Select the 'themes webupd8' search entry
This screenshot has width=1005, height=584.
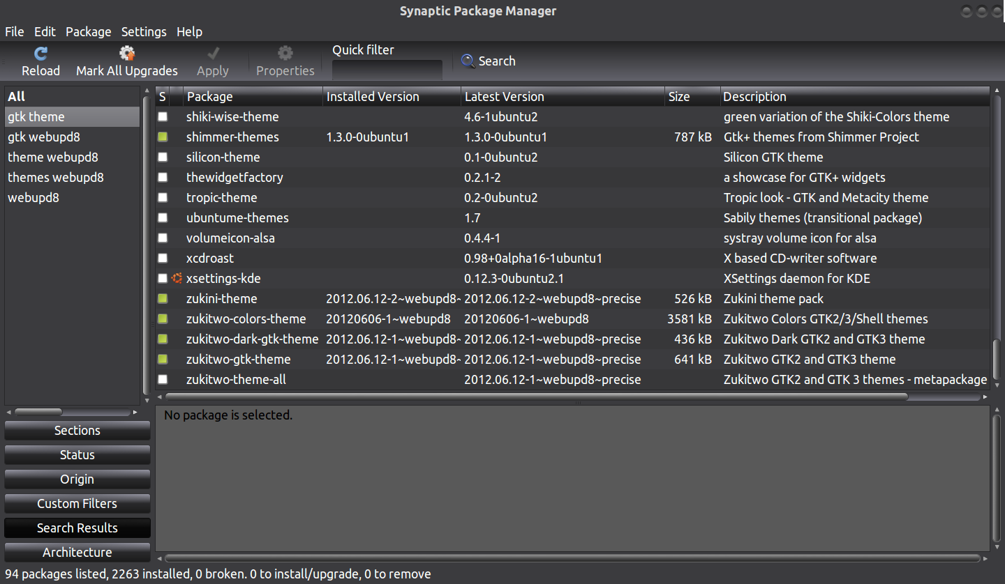coord(73,177)
